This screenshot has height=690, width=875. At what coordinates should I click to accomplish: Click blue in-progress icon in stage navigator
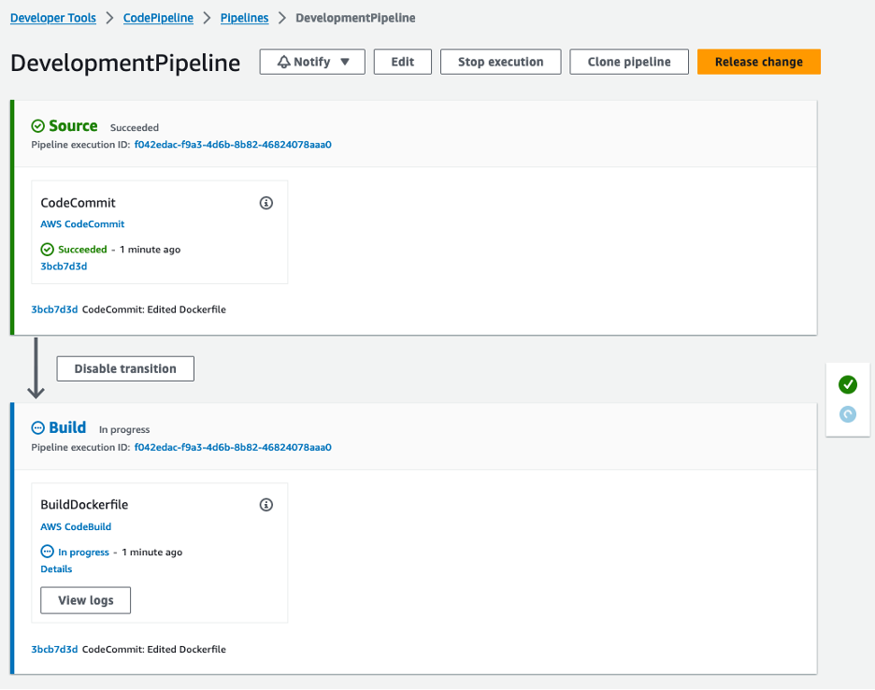coord(848,414)
